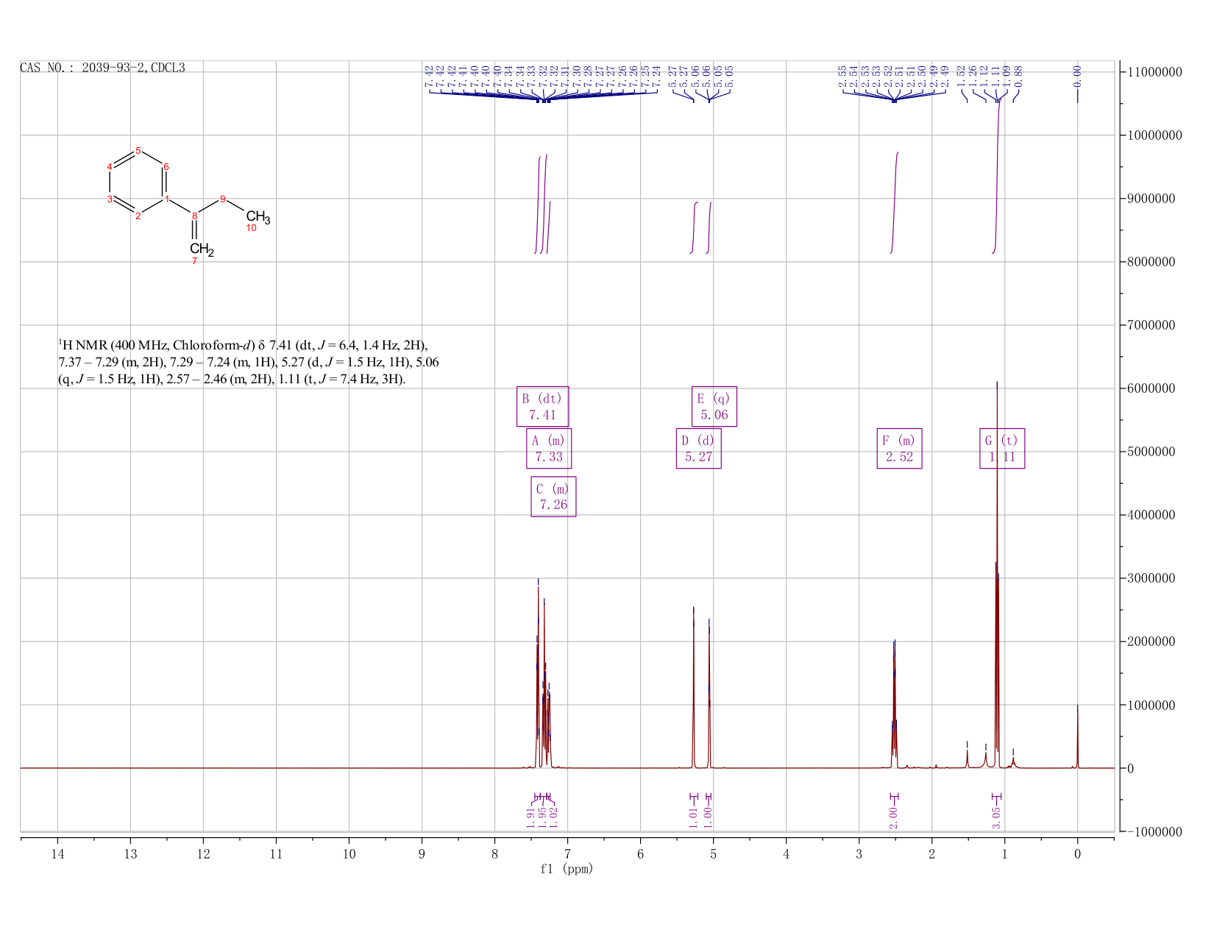The image size is (1214, 938).
Task: Click the CH2 group in the structure
Action: (x=202, y=250)
